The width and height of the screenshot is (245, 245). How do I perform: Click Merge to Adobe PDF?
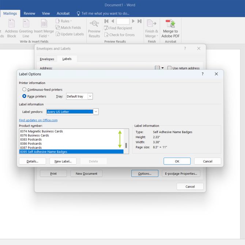point(170,29)
